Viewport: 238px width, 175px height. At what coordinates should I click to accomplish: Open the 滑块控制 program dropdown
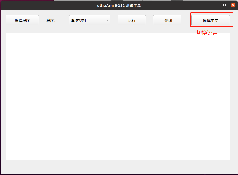pos(90,20)
